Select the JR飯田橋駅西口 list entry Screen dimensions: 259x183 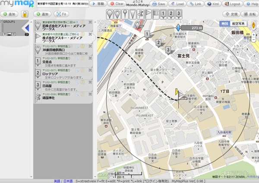[63, 50]
